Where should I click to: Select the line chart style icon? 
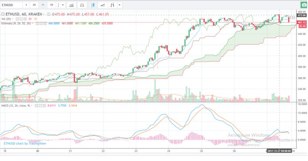(x=102, y=5)
